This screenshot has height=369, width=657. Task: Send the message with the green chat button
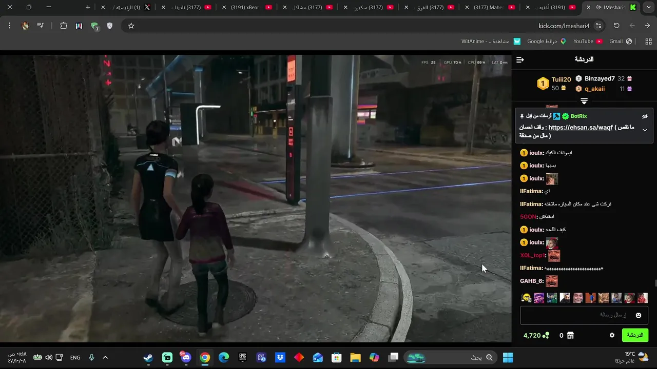(x=635, y=335)
